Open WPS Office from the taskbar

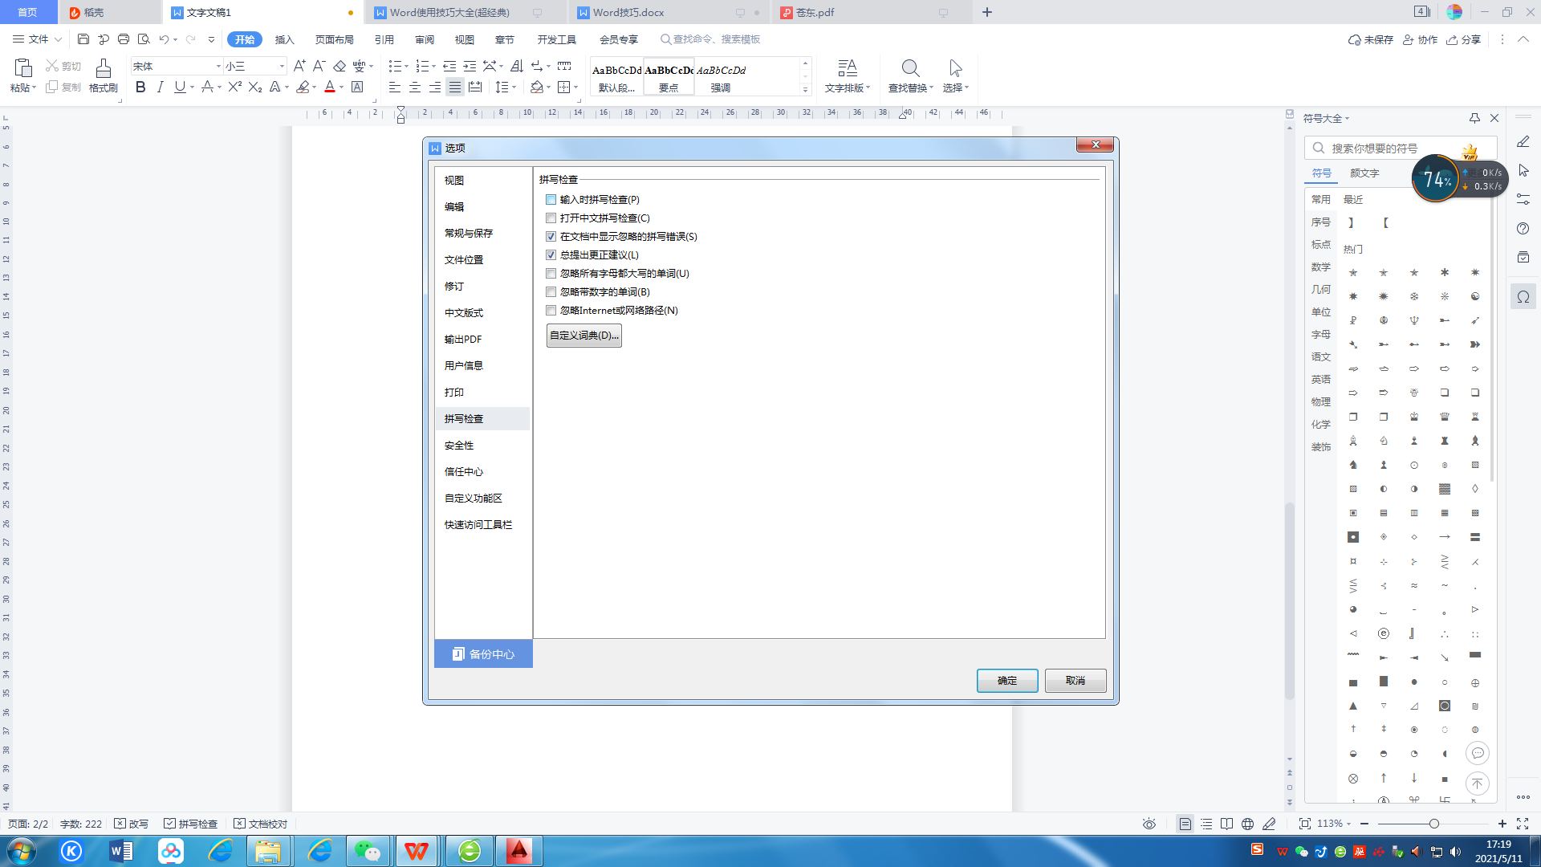point(417,851)
